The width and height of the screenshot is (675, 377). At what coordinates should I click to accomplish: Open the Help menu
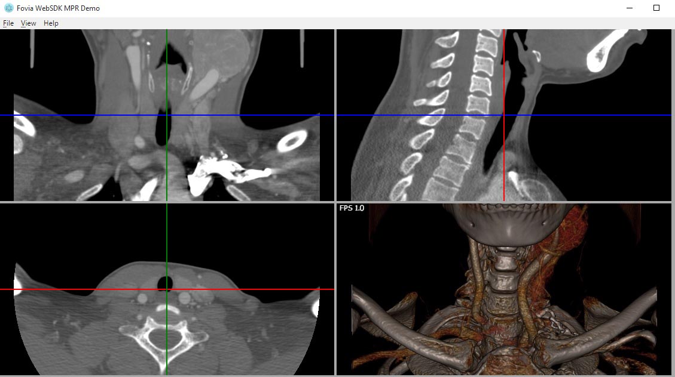pos(51,23)
